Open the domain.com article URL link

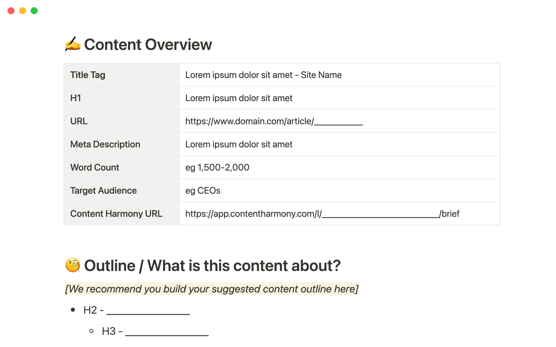[274, 121]
